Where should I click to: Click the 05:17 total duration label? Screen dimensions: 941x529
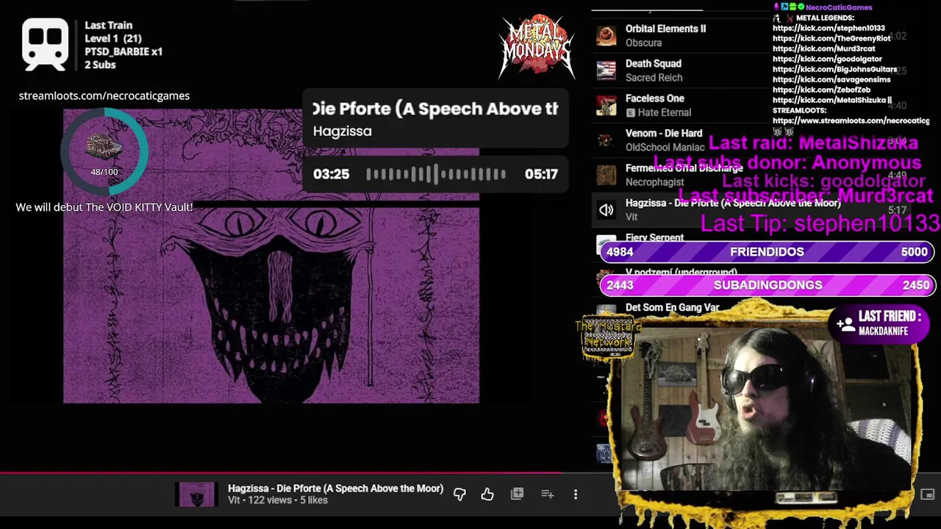coord(541,174)
